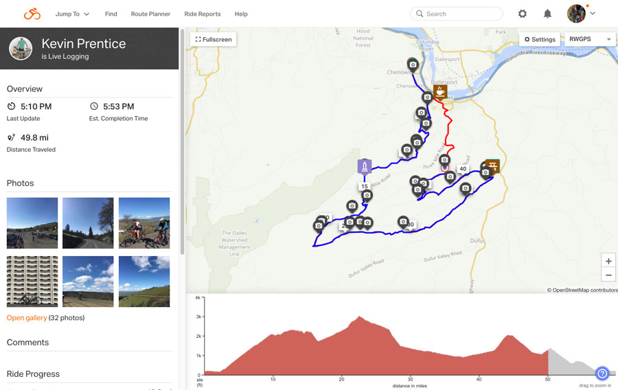Open the Route Planner menu item
The height and width of the screenshot is (390, 618).
click(150, 14)
